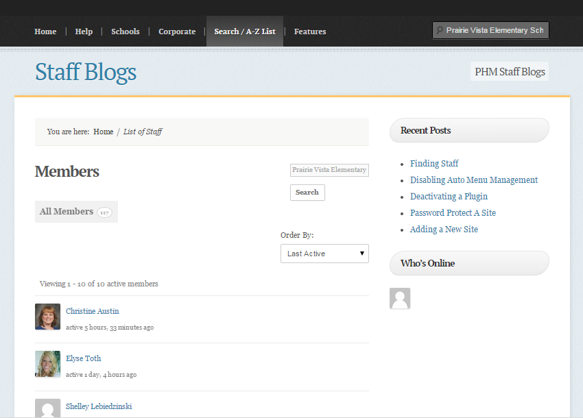Screen dimensions: 583x418
Task: Go to the Corporate menu item
Action: point(177,32)
